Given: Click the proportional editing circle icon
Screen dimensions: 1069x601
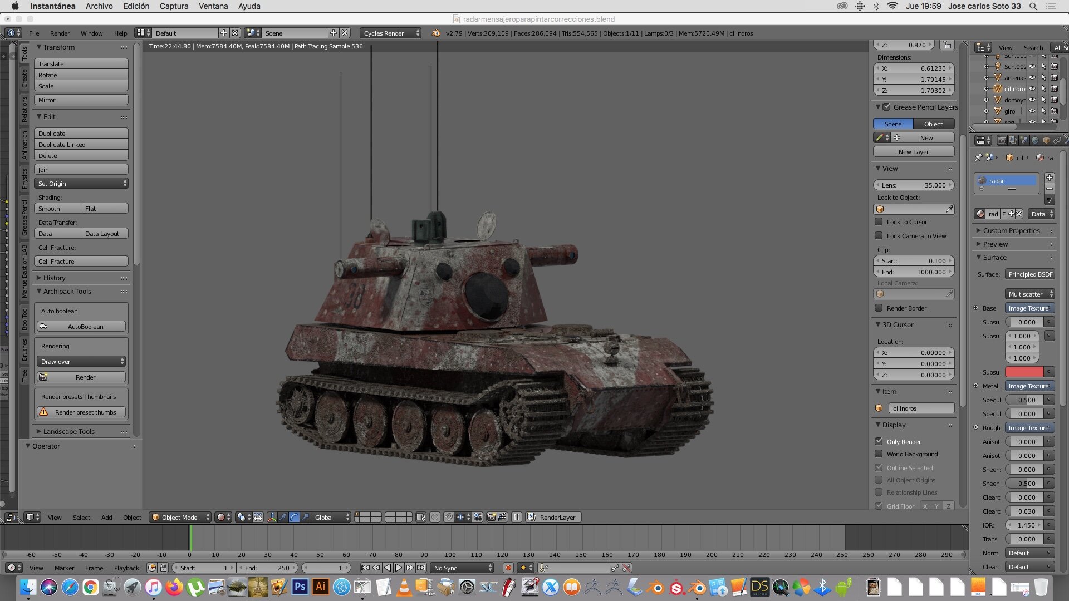Looking at the screenshot, I should pos(435,517).
